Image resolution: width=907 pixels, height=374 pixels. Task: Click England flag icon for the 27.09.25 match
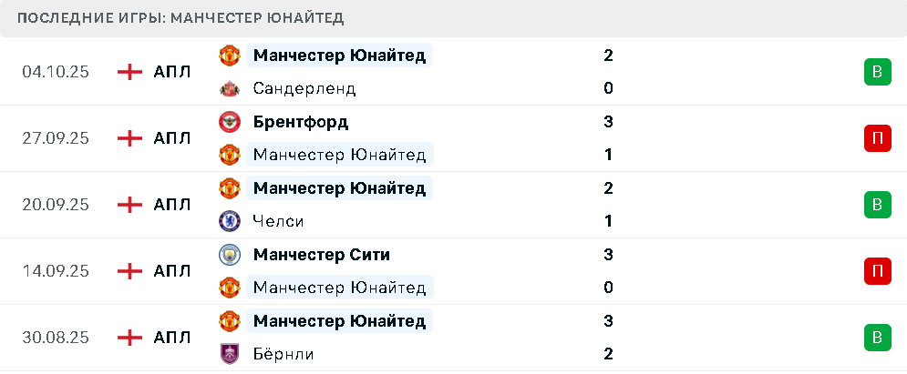(x=130, y=138)
